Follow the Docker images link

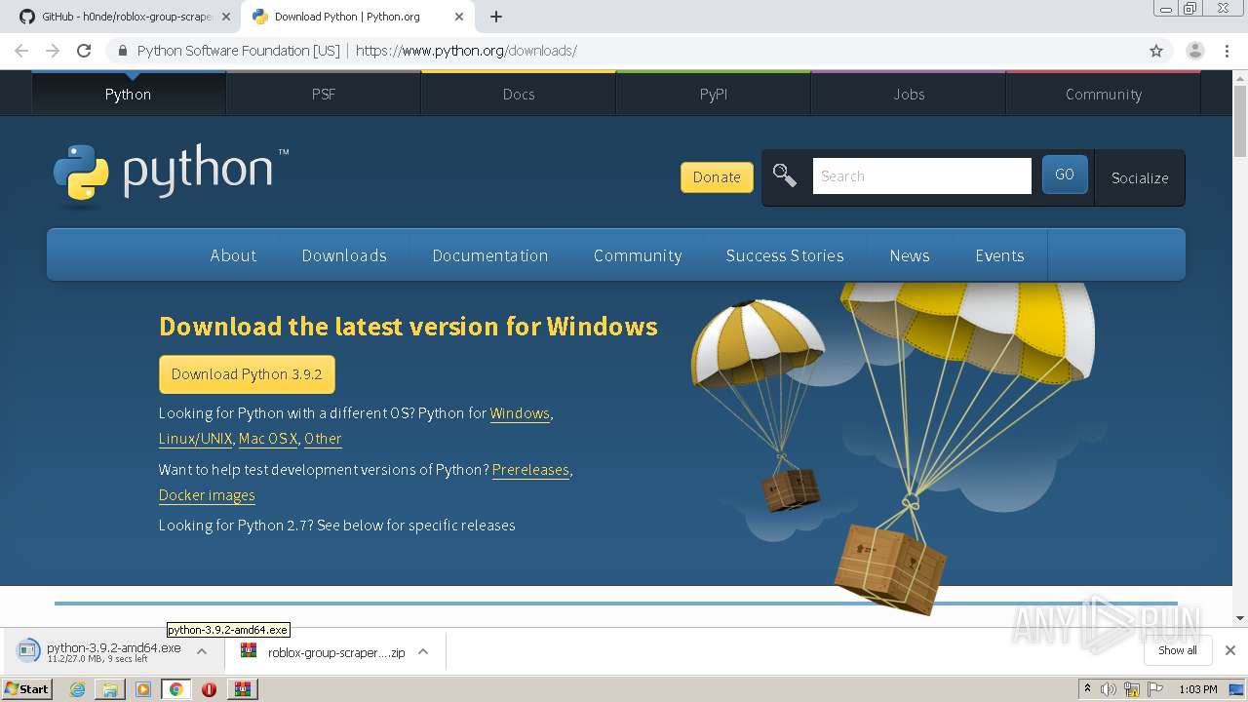click(x=207, y=495)
